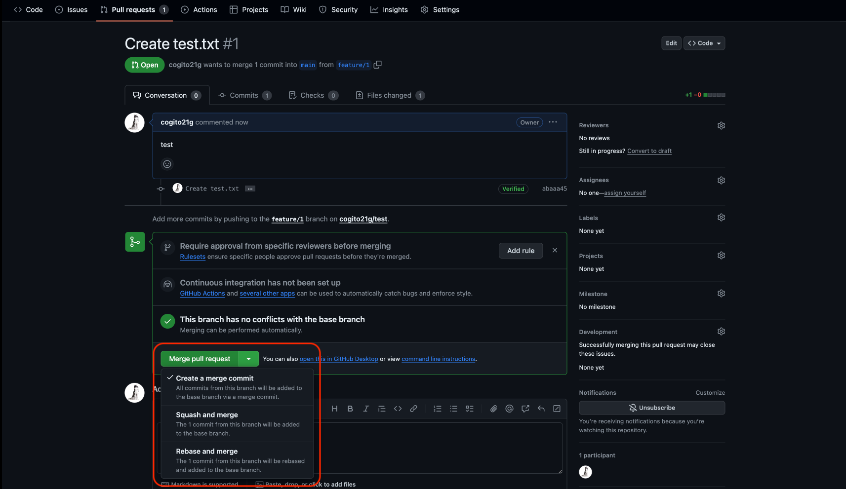Open the Code repository tab

[x=29, y=9]
